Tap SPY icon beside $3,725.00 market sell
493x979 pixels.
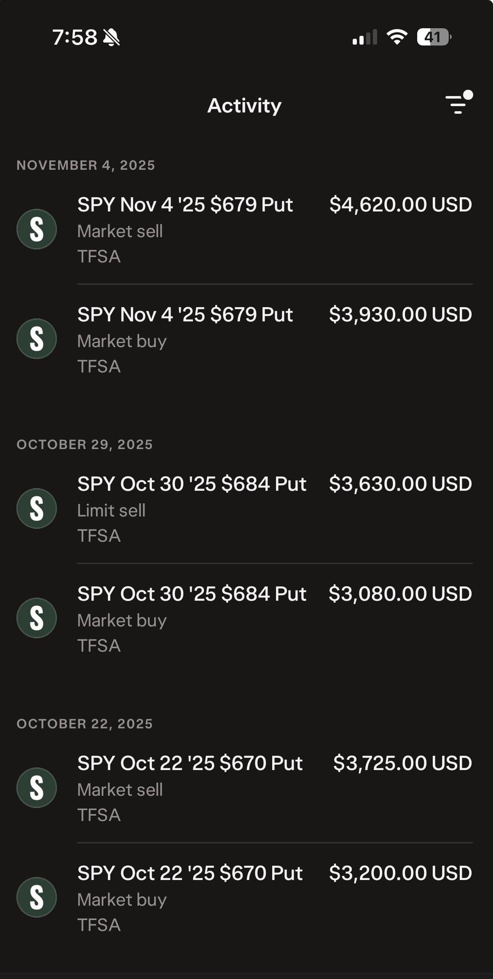[x=37, y=788]
